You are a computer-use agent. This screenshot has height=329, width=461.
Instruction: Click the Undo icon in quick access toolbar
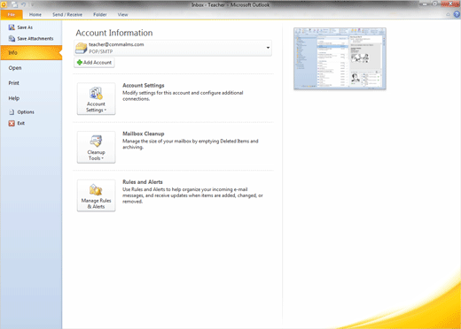click(23, 4)
